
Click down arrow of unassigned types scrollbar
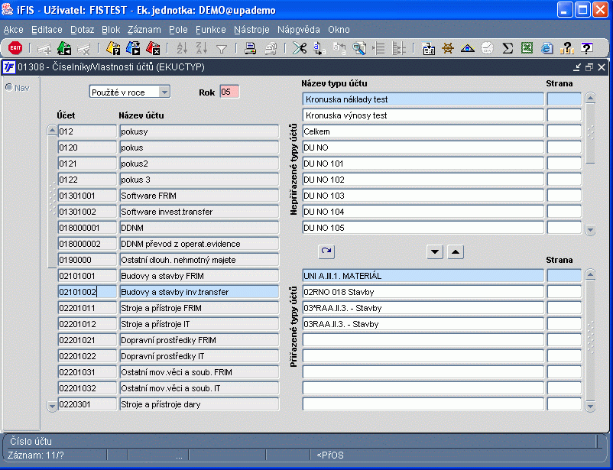click(590, 230)
